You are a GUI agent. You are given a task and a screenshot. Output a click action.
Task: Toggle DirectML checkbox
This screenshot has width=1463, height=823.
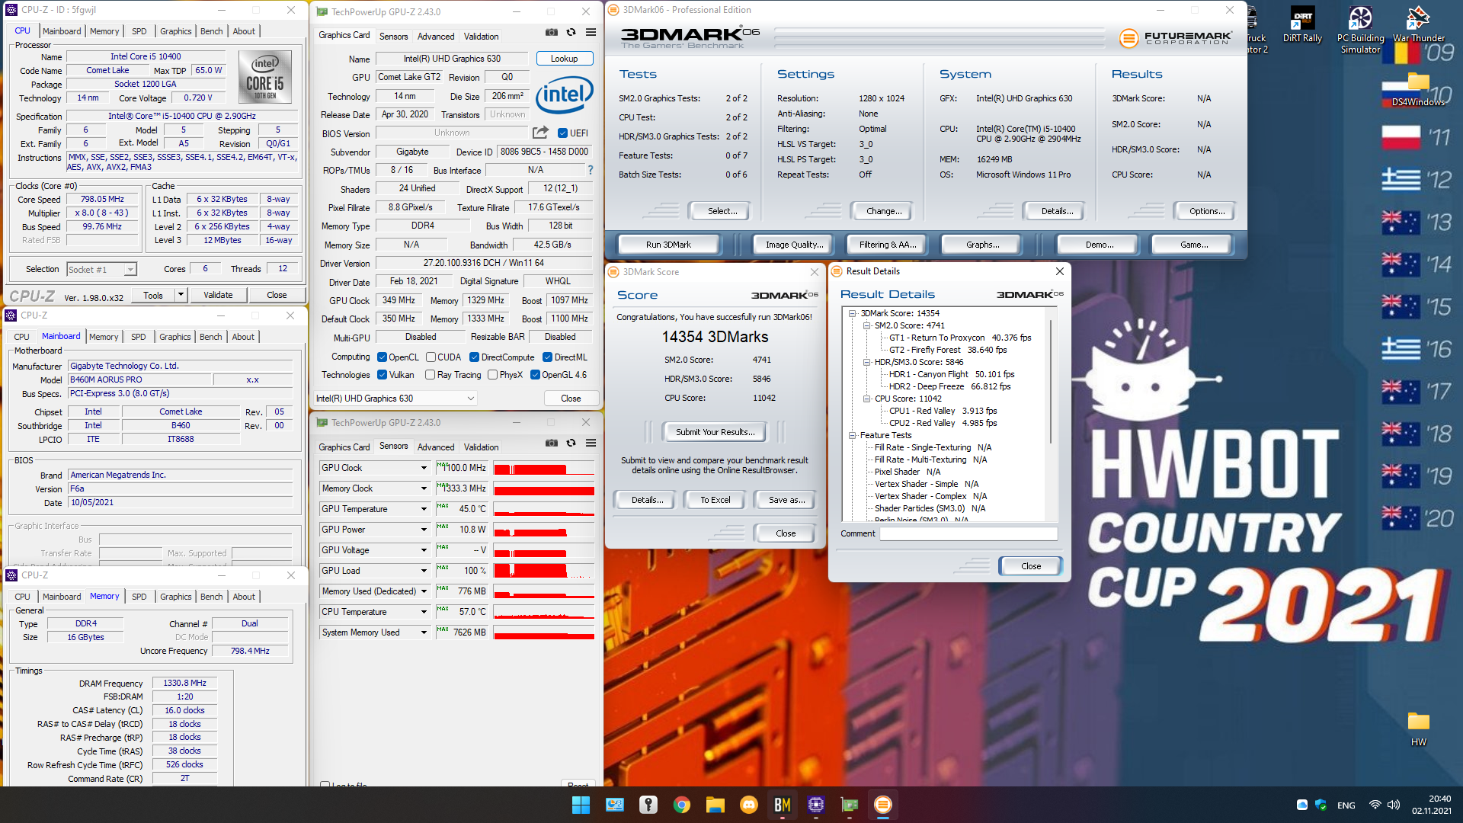pos(547,357)
